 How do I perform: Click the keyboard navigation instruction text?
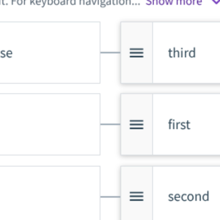coord(71,2)
